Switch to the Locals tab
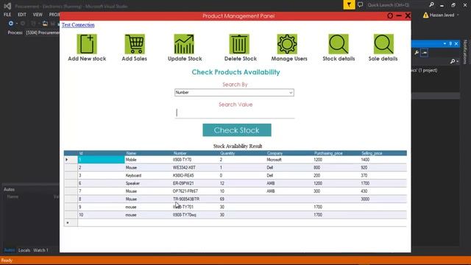471x265 pixels. coord(24,250)
